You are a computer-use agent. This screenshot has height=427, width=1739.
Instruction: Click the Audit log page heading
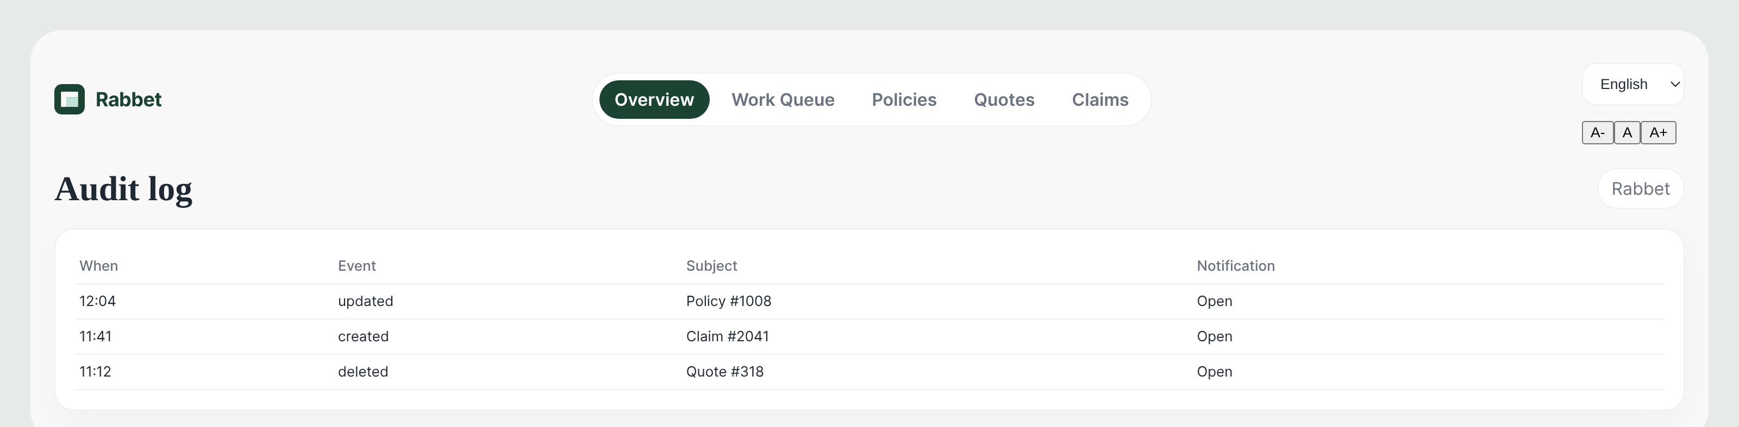(123, 189)
